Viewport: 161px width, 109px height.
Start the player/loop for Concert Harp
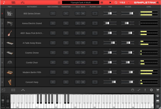[x=95, y=82]
